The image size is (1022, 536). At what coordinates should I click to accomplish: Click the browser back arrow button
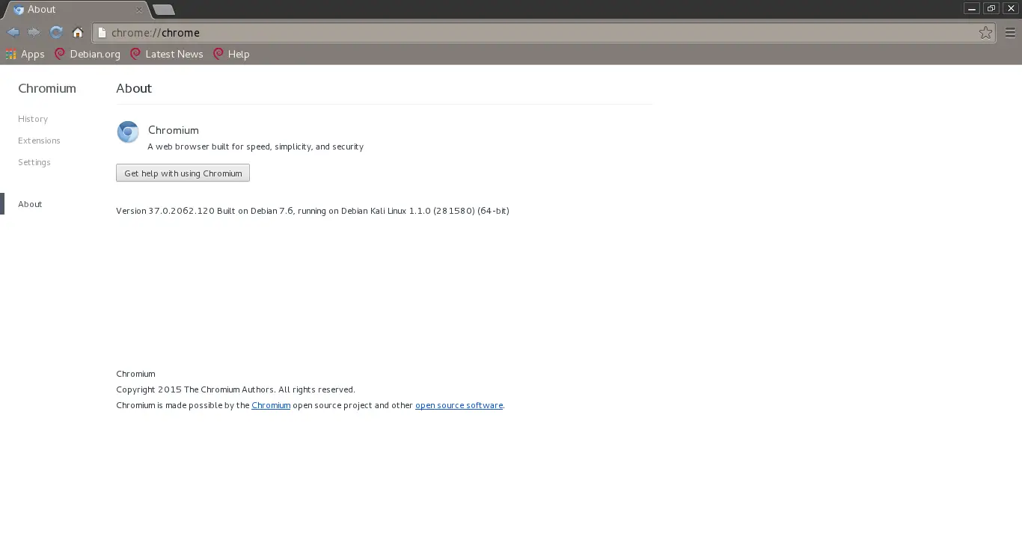[x=13, y=32]
